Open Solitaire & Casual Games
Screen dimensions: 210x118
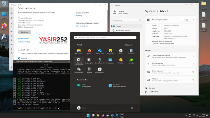pos(79,61)
